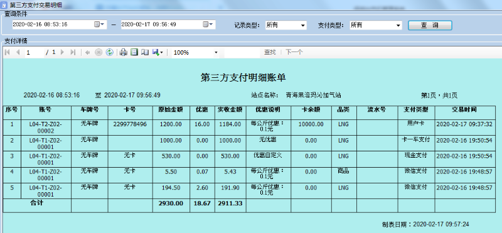Click window title icon 第三方支付交易明细
Viewport: 502px width, 233px height.
[4, 5]
